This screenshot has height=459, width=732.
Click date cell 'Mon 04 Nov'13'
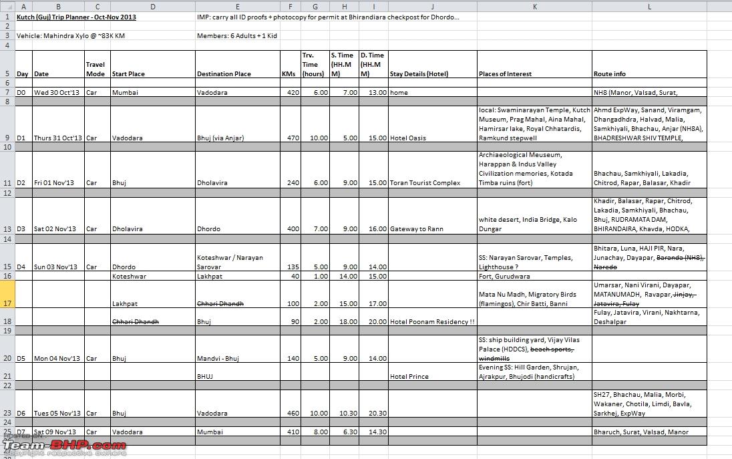pyautogui.click(x=58, y=349)
